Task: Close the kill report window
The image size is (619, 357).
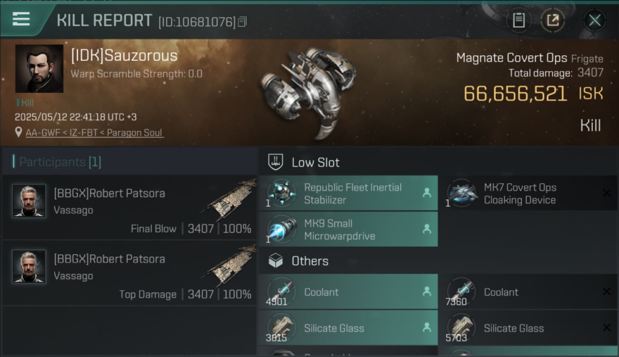Action: click(x=595, y=20)
